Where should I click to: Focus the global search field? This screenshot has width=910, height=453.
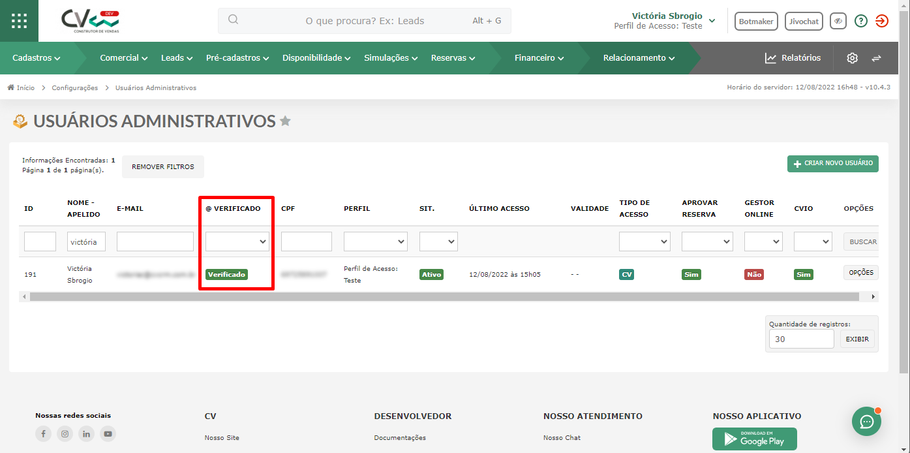[x=365, y=21]
